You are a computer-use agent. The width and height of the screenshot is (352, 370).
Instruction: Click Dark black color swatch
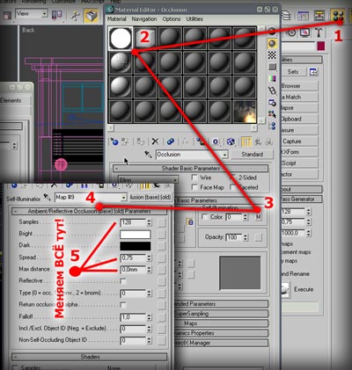136,246
